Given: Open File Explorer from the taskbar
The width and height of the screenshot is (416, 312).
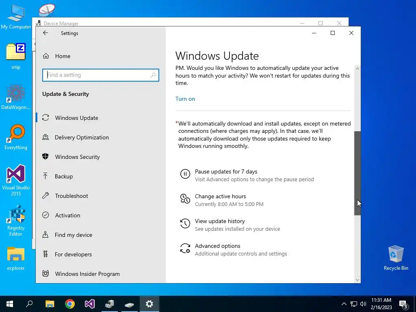Looking at the screenshot, I should [50, 304].
